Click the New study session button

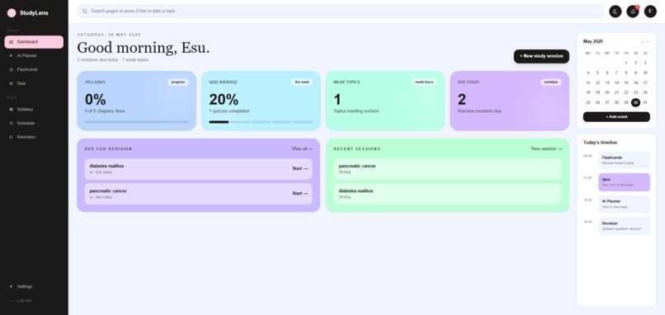(541, 56)
